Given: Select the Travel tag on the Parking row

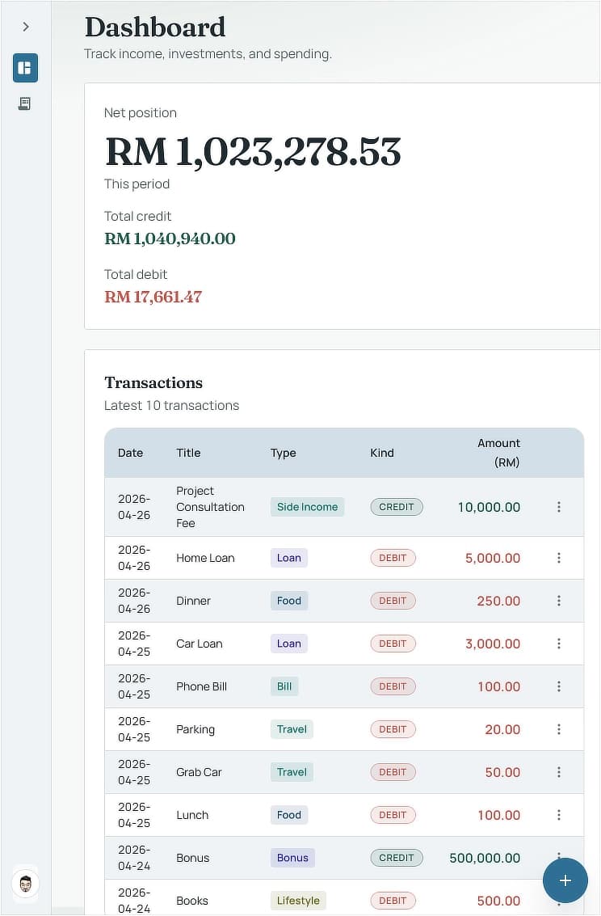Looking at the screenshot, I should tap(292, 729).
